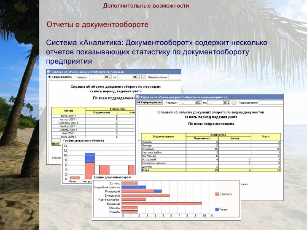
Task: Click Итого row in по видам документов table
Action: [x=211, y=170]
